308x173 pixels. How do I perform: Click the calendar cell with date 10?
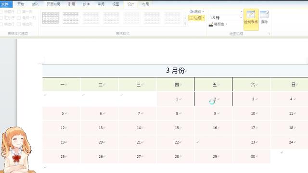click(252, 113)
